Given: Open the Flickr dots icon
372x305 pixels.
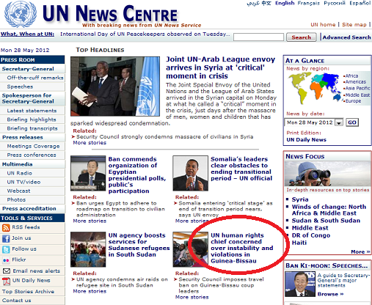Looking at the screenshot, I should pyautogui.click(x=6, y=260).
